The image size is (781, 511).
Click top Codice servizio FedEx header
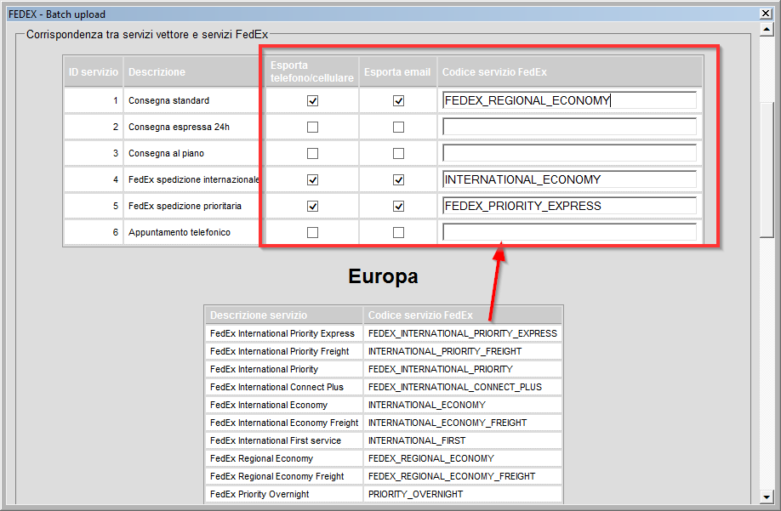(x=570, y=71)
